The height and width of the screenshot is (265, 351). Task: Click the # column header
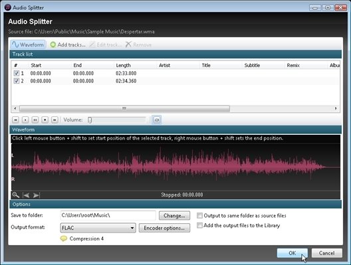coord(16,65)
